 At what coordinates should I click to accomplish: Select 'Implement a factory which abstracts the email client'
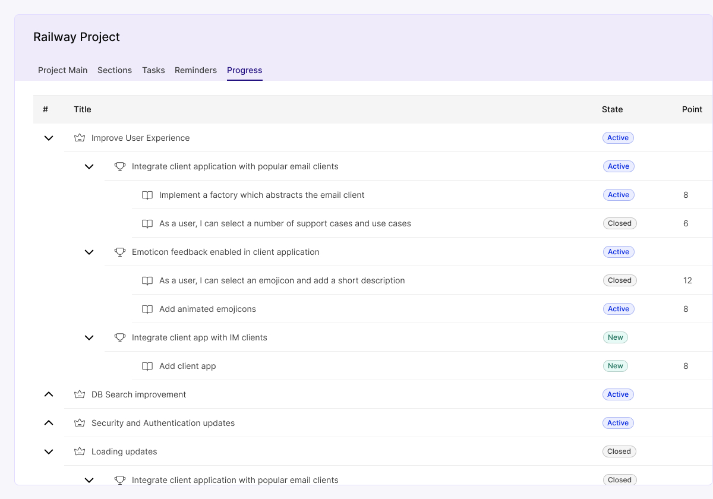262,195
